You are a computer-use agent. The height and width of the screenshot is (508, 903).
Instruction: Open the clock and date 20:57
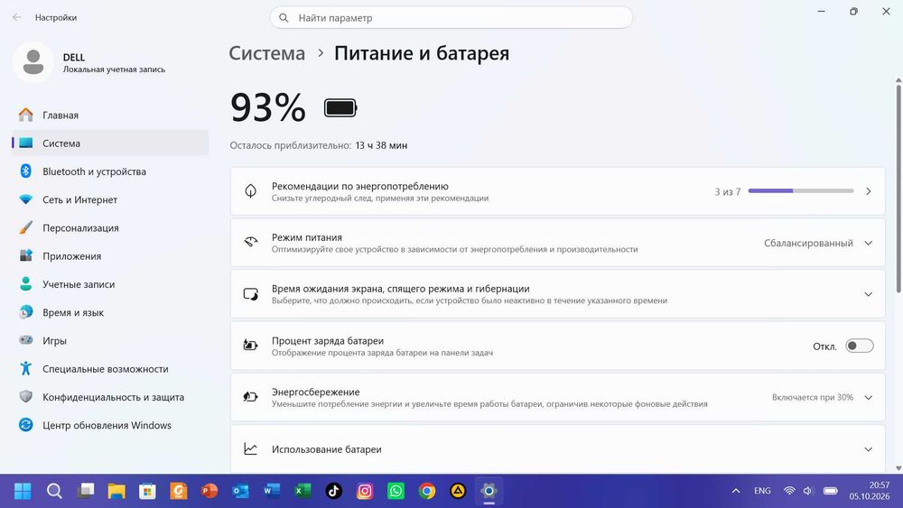(x=870, y=491)
